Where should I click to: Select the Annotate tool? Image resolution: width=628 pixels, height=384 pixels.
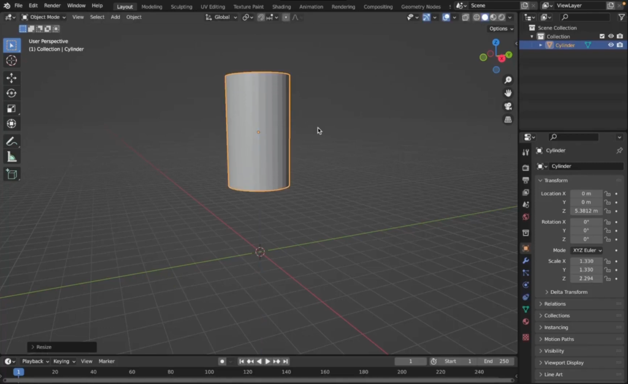pos(11,141)
